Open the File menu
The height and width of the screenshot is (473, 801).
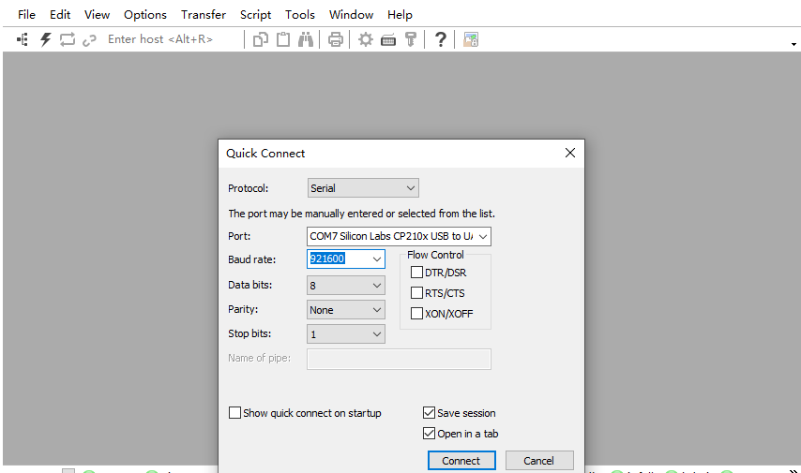(x=26, y=15)
